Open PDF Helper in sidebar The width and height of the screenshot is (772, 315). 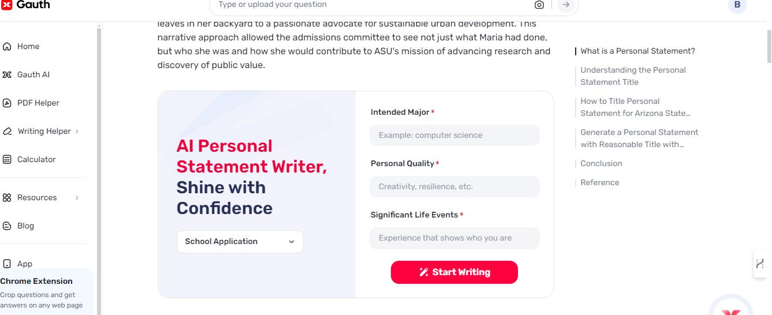pos(38,103)
